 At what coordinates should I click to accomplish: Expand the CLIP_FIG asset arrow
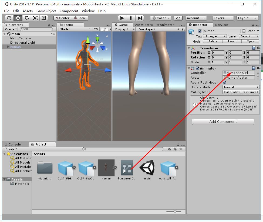(x=74, y=167)
